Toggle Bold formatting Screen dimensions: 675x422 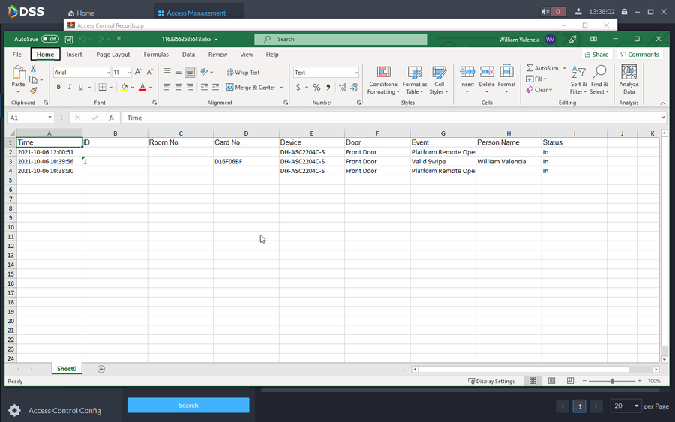click(58, 87)
